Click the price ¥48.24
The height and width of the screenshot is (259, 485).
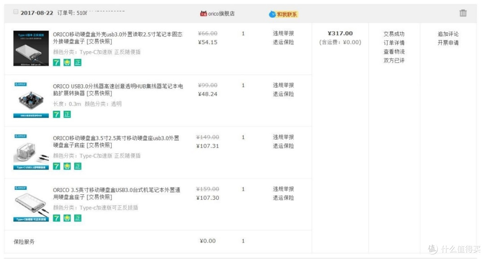pos(207,94)
